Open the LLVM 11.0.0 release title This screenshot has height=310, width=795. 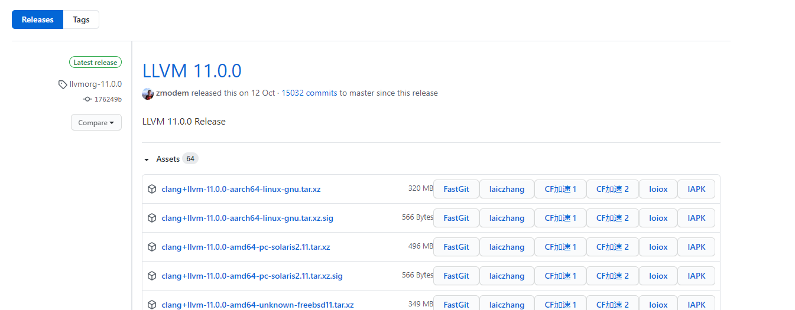(x=192, y=71)
